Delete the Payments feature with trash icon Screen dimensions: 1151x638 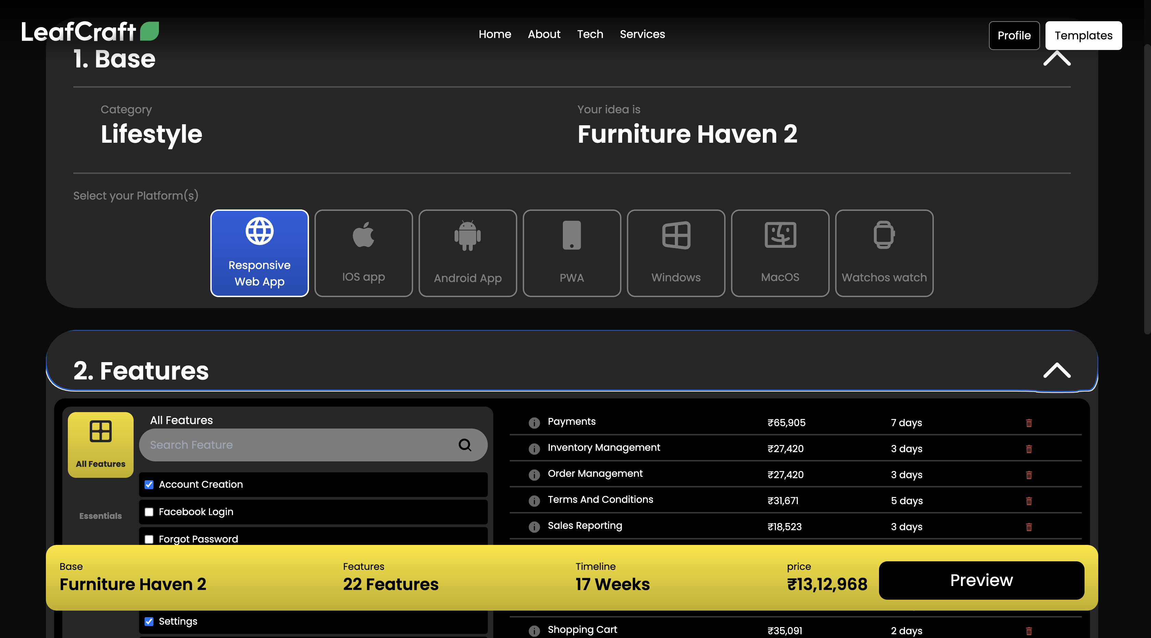click(1029, 423)
